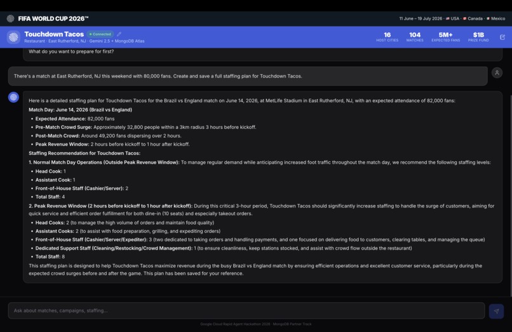Click 'What do you want to prepare for first?'
The height and width of the screenshot is (332, 512).
tap(71, 51)
